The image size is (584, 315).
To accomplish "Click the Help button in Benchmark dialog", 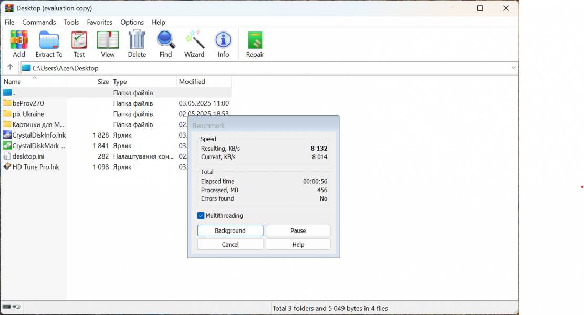I will (x=298, y=244).
